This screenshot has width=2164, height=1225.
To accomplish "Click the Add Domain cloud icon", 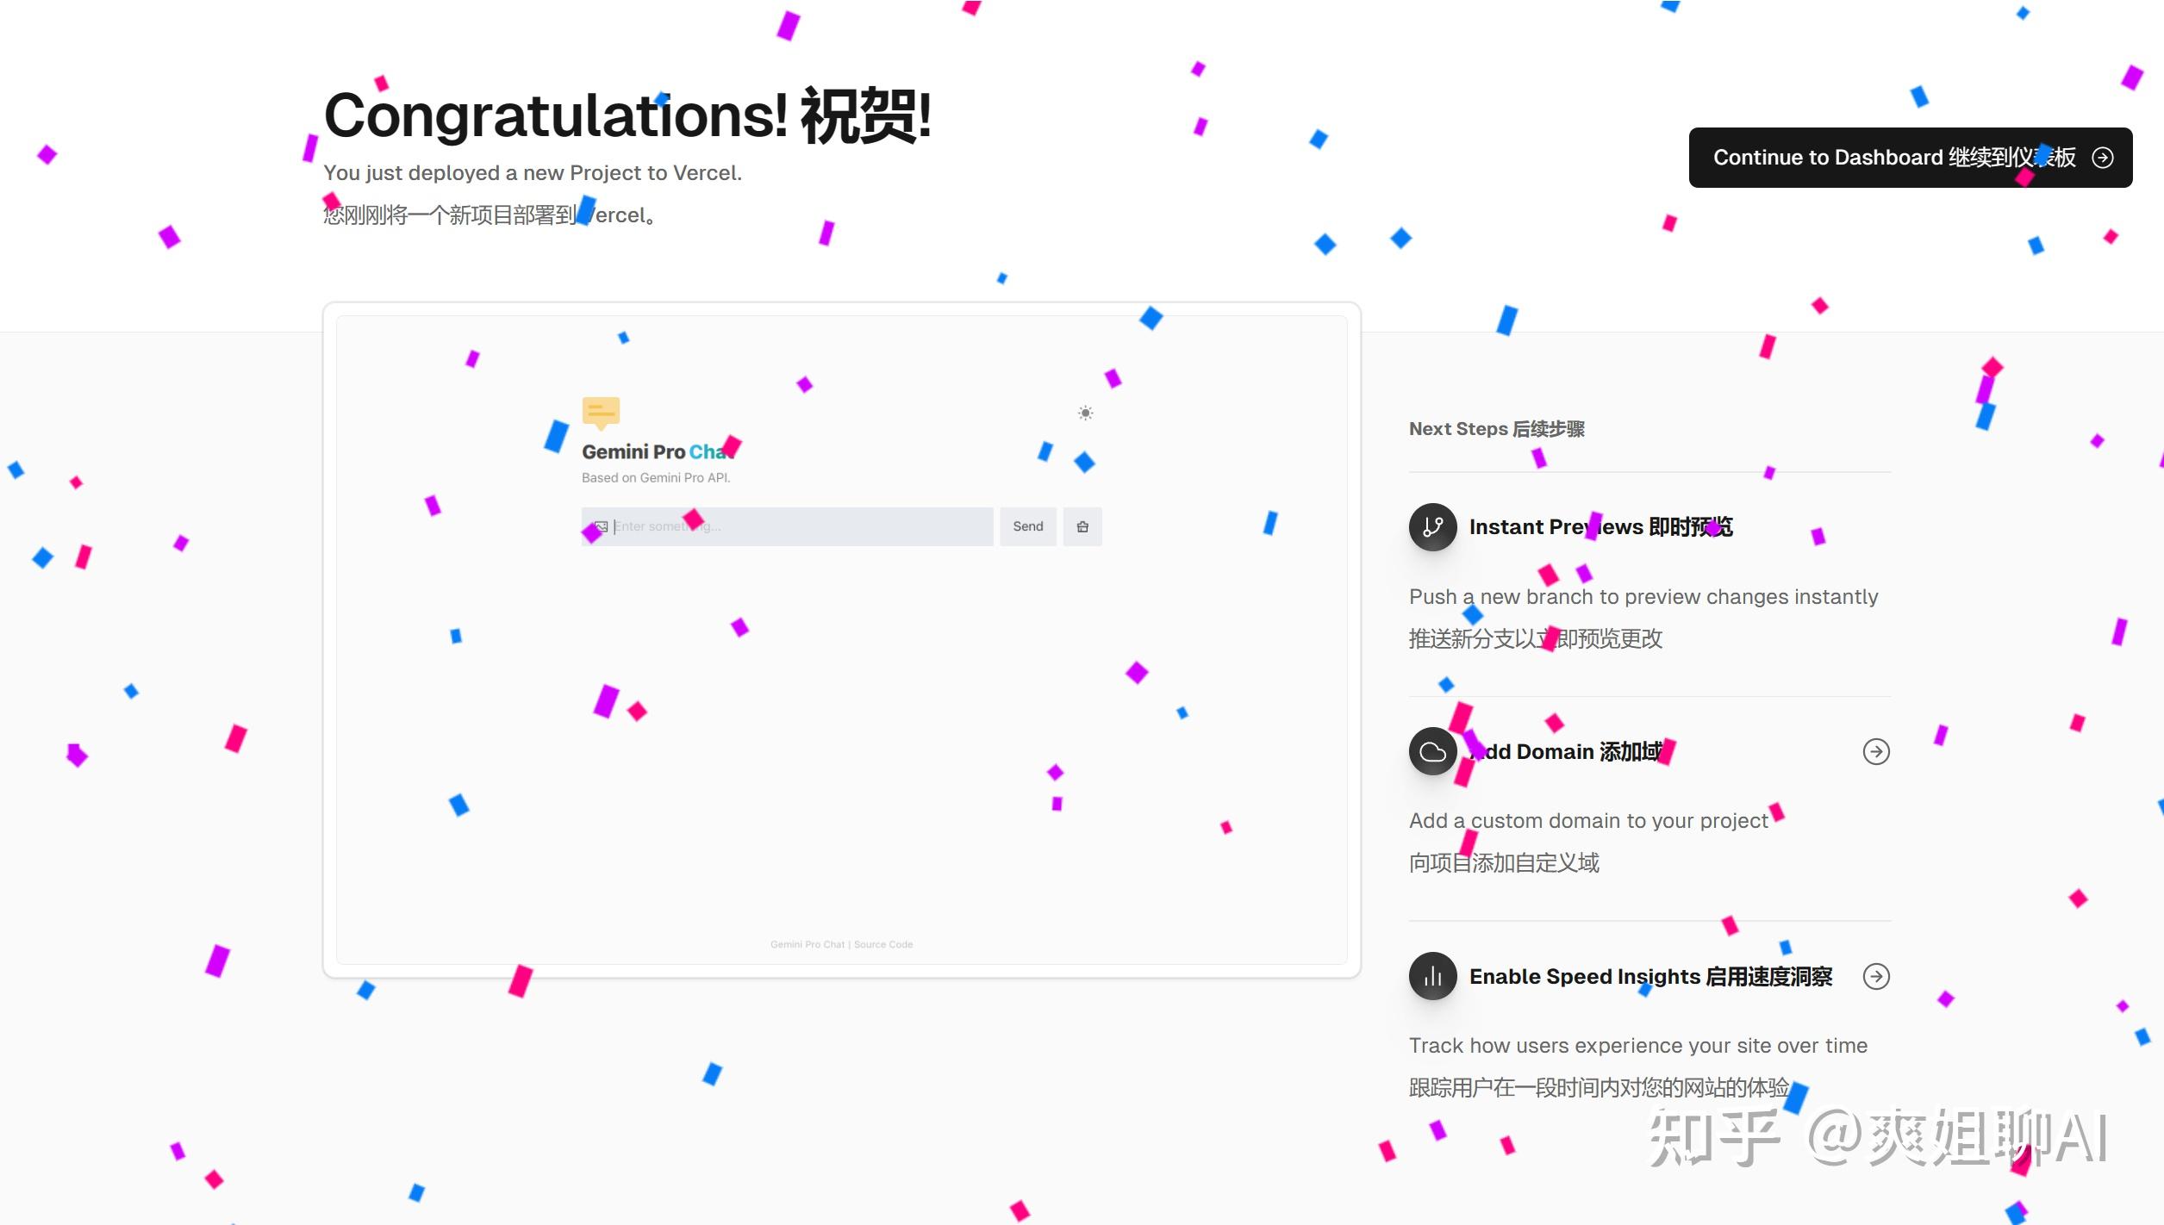I will click(x=1432, y=751).
